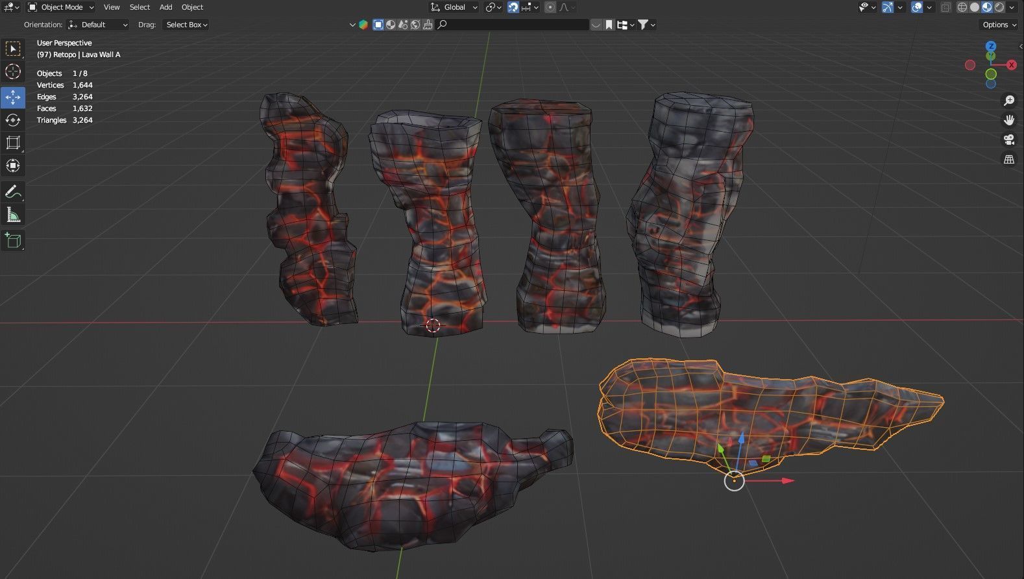Image resolution: width=1024 pixels, height=579 pixels.
Task: Click the green Y arrow of move gizmo
Action: (x=720, y=449)
